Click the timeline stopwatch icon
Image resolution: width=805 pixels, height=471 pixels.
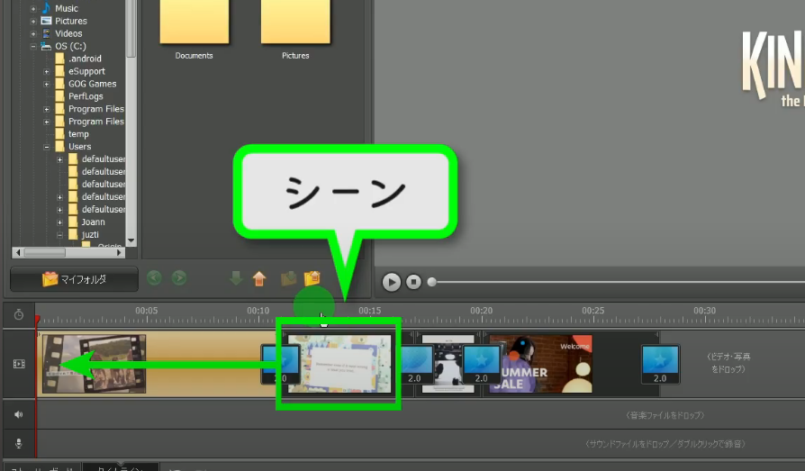coord(19,314)
